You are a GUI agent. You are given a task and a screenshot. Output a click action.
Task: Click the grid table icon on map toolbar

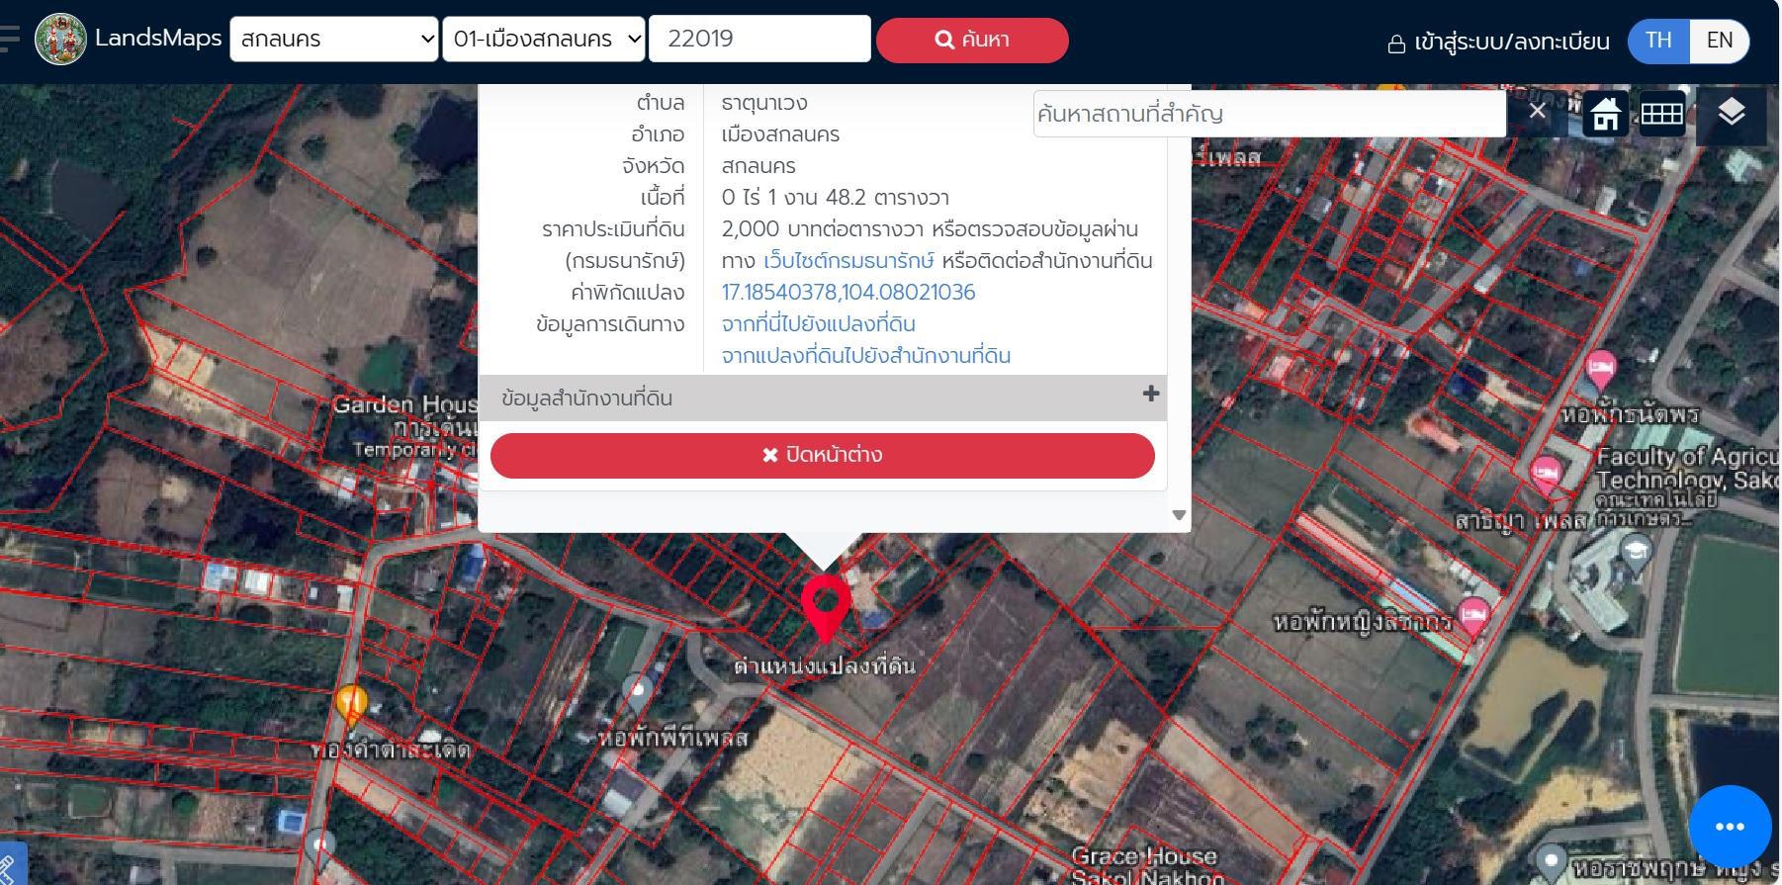pos(1662,114)
